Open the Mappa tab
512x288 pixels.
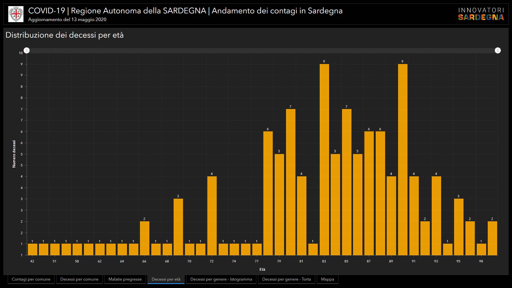327,279
